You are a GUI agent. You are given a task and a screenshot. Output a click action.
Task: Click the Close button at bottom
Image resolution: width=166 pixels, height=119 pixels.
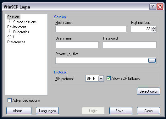[148, 111]
